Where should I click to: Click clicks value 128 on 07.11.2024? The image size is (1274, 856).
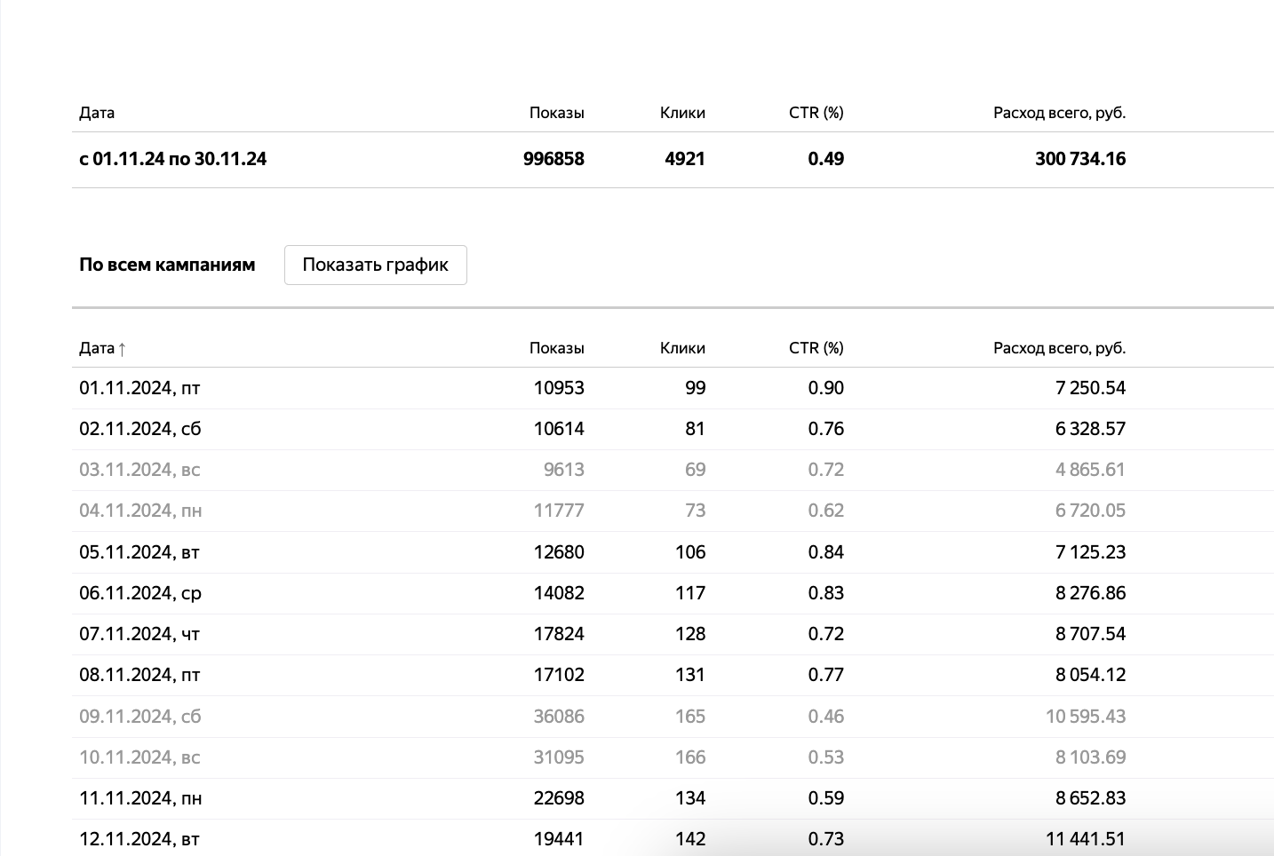point(689,634)
